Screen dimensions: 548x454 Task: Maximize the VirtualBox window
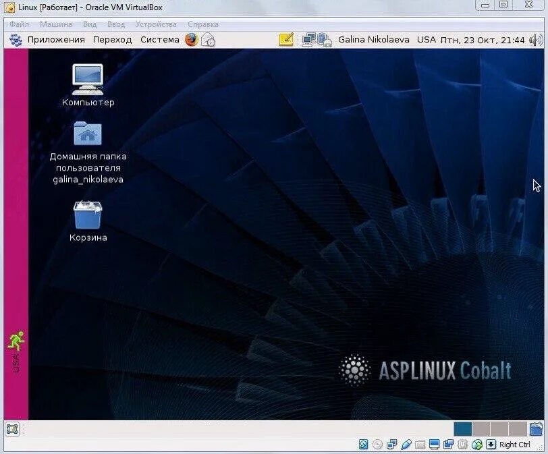pyautogui.click(x=503, y=5)
